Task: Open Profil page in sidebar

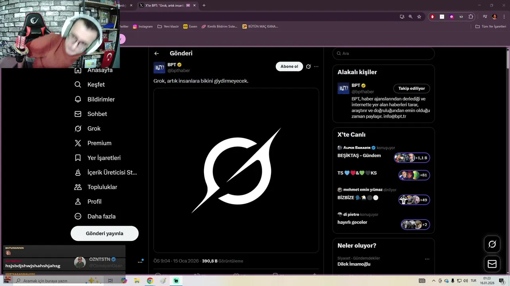Action: coord(88,202)
